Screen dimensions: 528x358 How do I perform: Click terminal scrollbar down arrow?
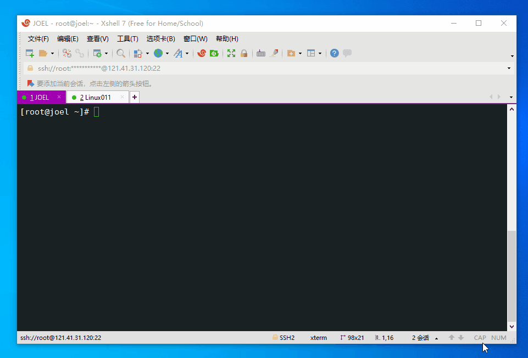point(512,326)
